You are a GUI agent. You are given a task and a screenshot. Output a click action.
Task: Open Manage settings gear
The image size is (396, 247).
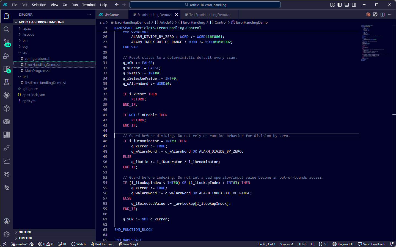[7, 234]
